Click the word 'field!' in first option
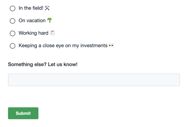The image size is (190, 127). click(x=38, y=8)
